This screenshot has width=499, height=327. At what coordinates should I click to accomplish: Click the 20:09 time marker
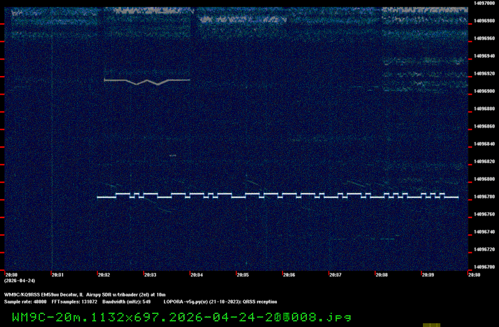point(428,275)
